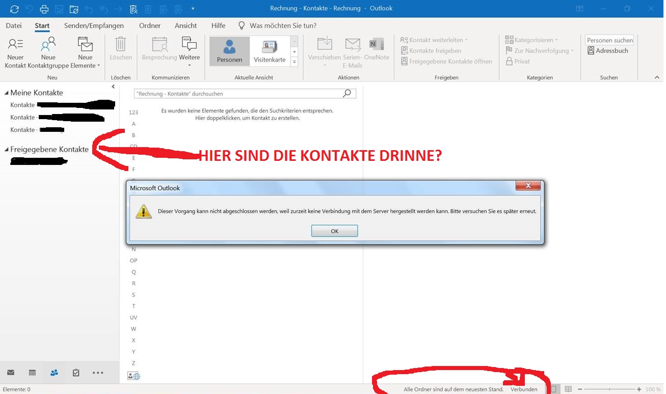The height and width of the screenshot is (394, 666).
Task: Jump to letter W in the index
Action: (134, 329)
